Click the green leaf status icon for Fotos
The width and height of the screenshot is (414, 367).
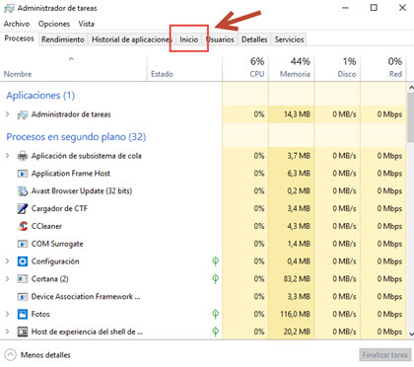click(215, 314)
